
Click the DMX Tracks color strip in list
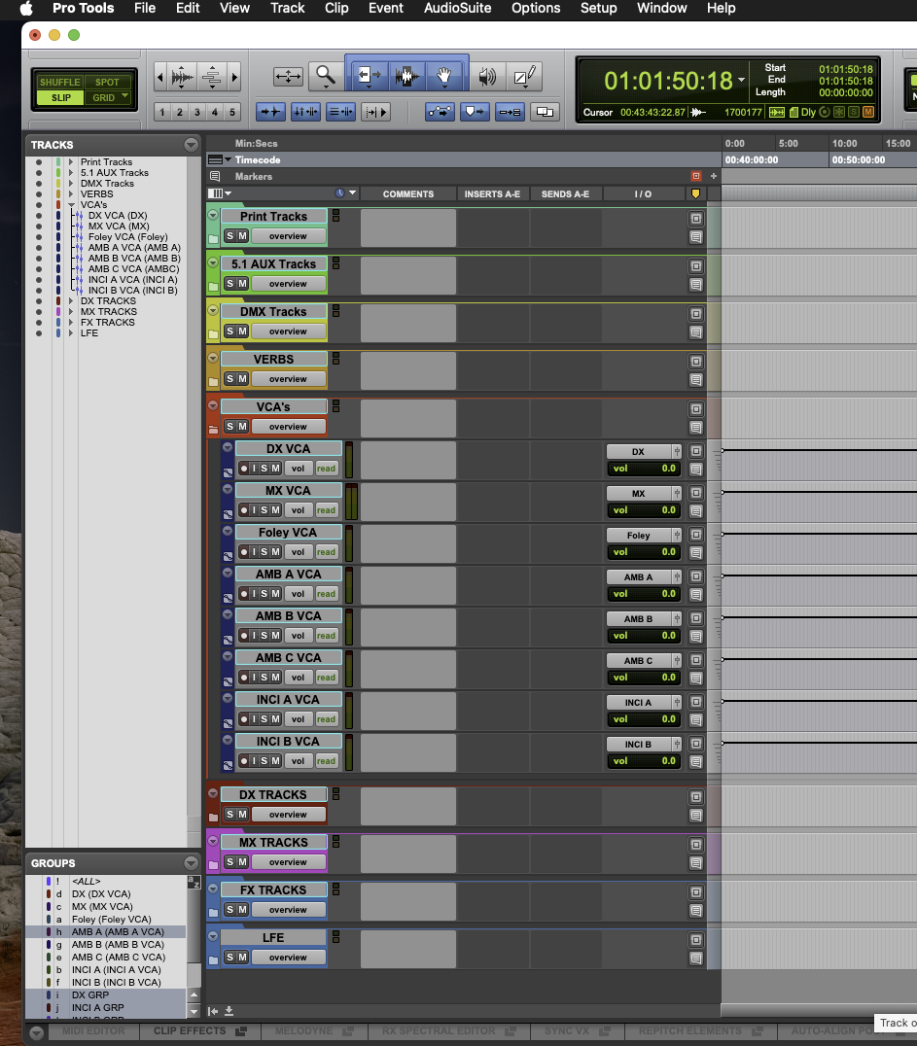58,184
